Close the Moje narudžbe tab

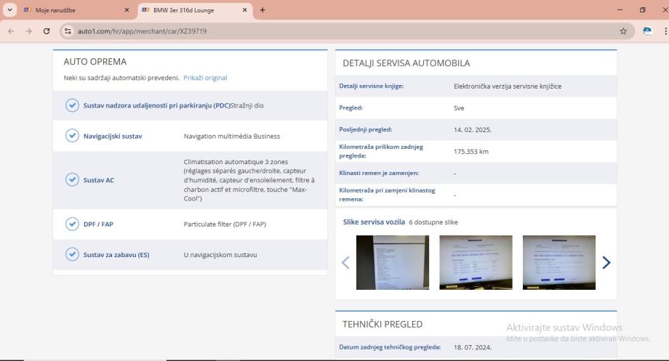[127, 9]
